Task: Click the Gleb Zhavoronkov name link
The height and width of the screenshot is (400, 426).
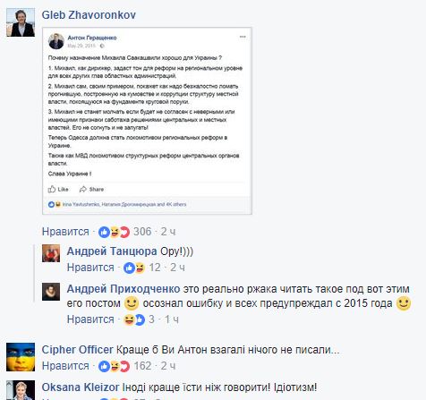Action: pos(89,15)
